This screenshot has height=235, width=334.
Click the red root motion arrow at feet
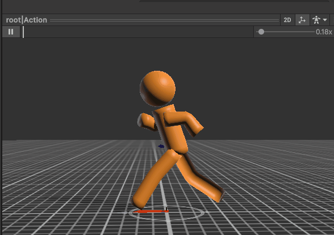click(151, 211)
